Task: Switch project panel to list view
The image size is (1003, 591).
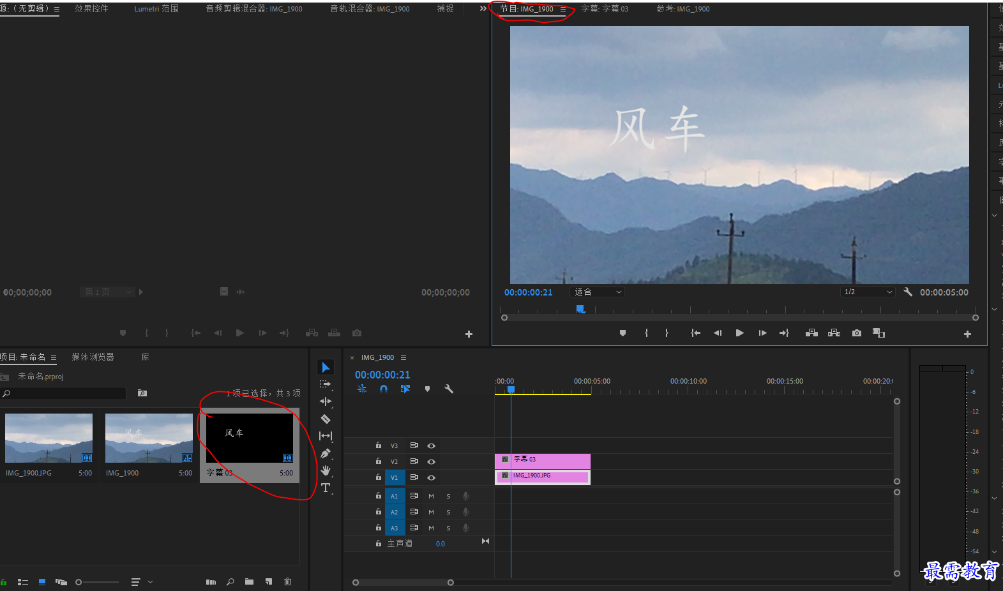Action: click(x=23, y=582)
